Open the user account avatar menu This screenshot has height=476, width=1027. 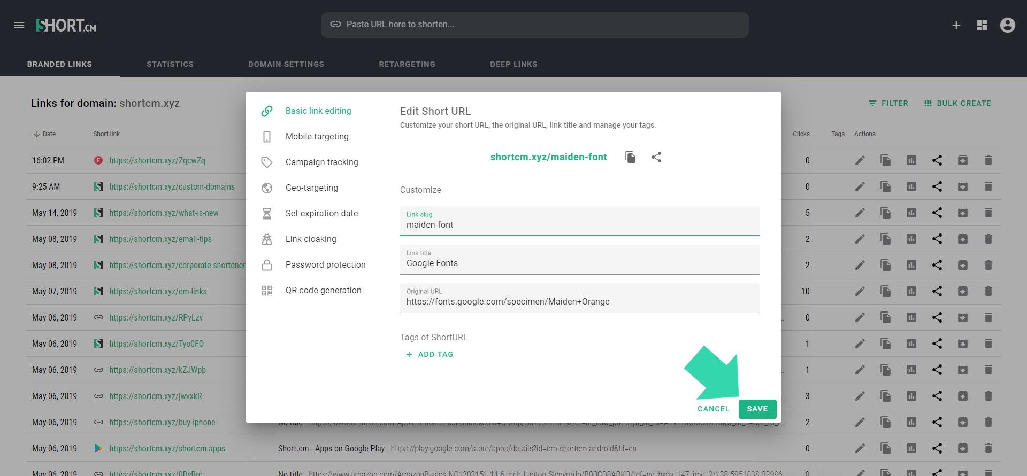(x=1008, y=25)
